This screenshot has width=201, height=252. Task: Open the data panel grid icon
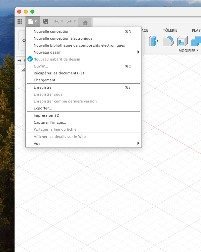coord(20,22)
